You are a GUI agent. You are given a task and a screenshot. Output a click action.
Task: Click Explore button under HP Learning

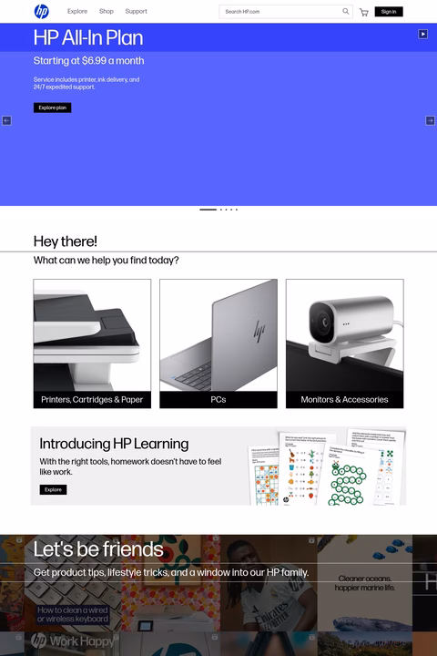tap(53, 489)
